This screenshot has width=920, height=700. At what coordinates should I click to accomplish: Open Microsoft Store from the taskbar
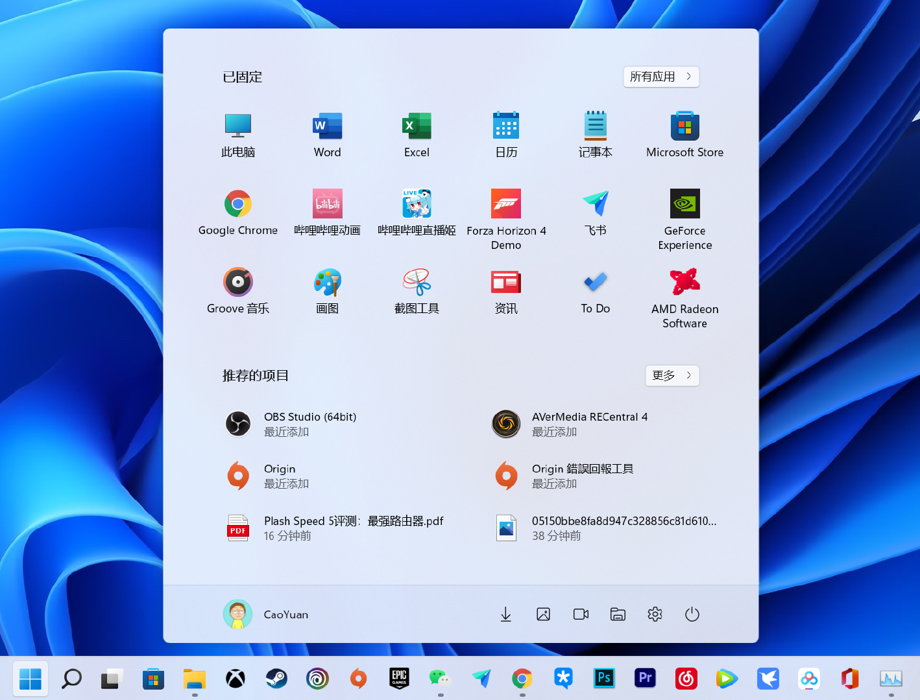click(x=153, y=679)
